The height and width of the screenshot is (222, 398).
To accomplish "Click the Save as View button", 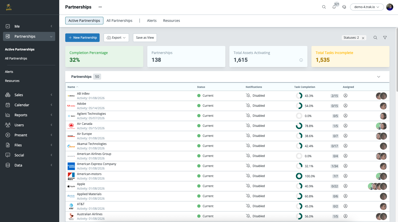I will coord(145,38).
